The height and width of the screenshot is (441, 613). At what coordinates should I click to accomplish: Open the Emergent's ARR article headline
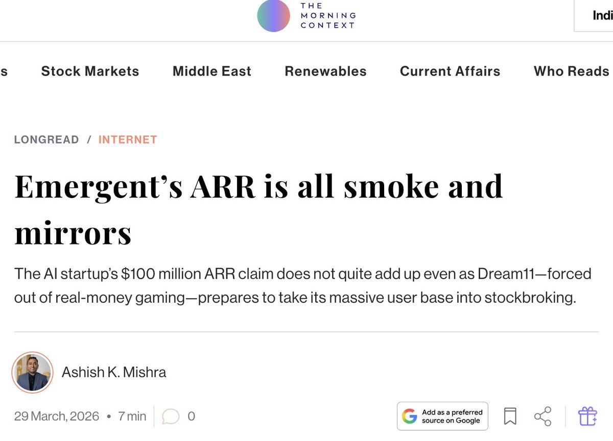coord(258,209)
